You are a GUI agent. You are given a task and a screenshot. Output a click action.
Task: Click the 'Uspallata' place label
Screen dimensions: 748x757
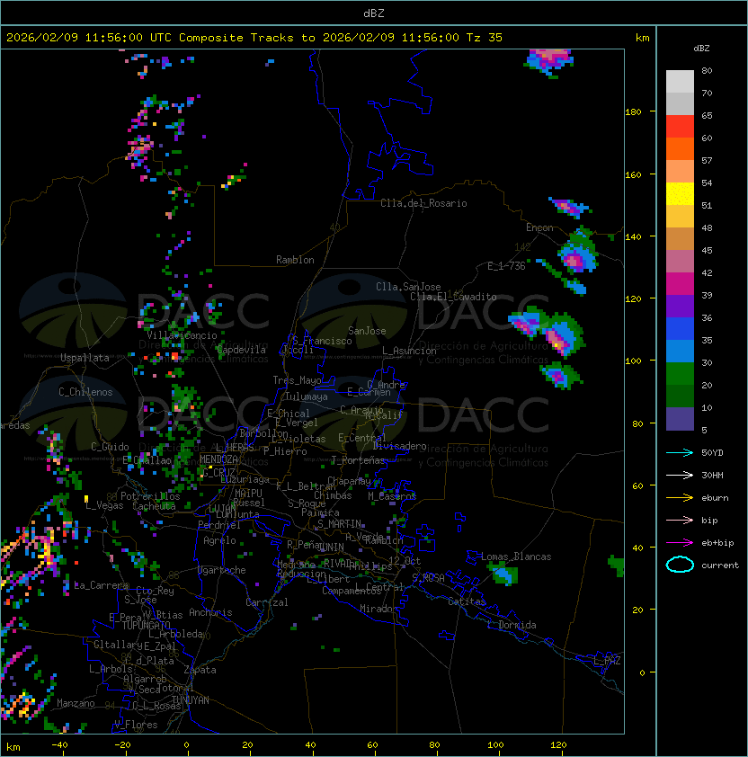[85, 358]
